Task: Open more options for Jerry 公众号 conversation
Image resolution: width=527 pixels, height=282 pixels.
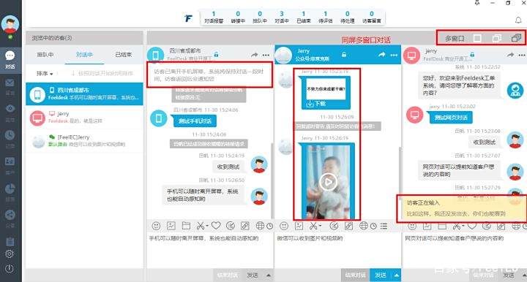Action: click(x=394, y=55)
